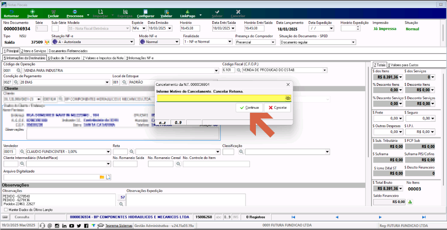Open the YouTube icon in status bar

tap(72, 226)
